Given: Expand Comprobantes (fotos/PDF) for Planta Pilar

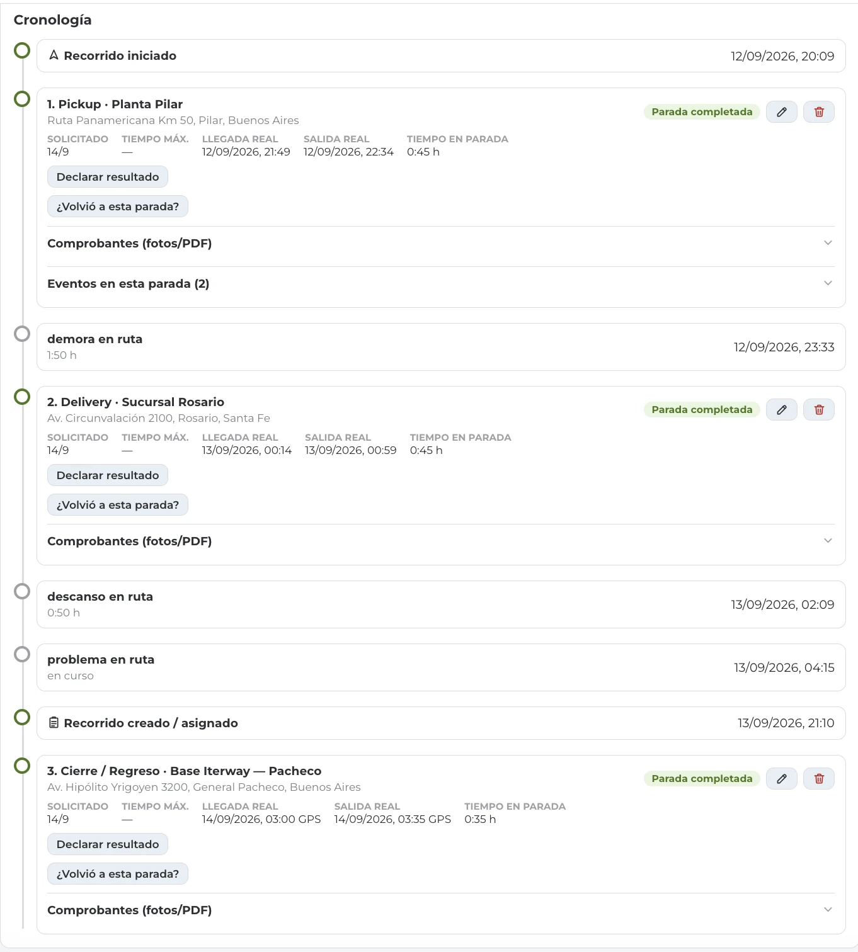Looking at the screenshot, I should pos(441,243).
